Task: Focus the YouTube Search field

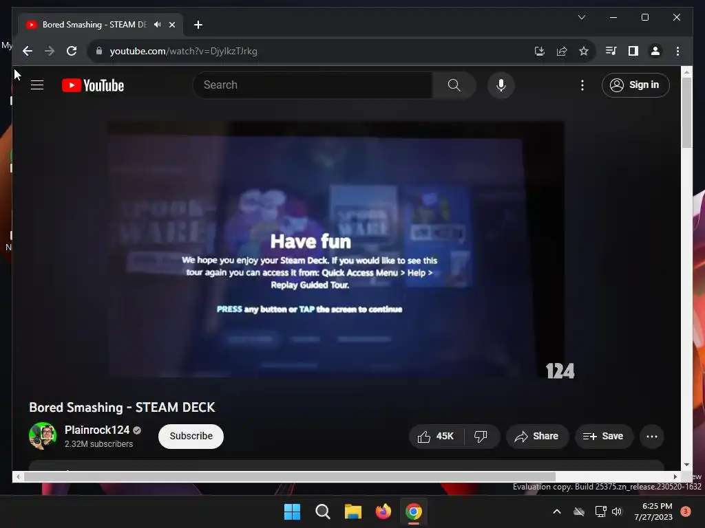Action: pyautogui.click(x=313, y=85)
